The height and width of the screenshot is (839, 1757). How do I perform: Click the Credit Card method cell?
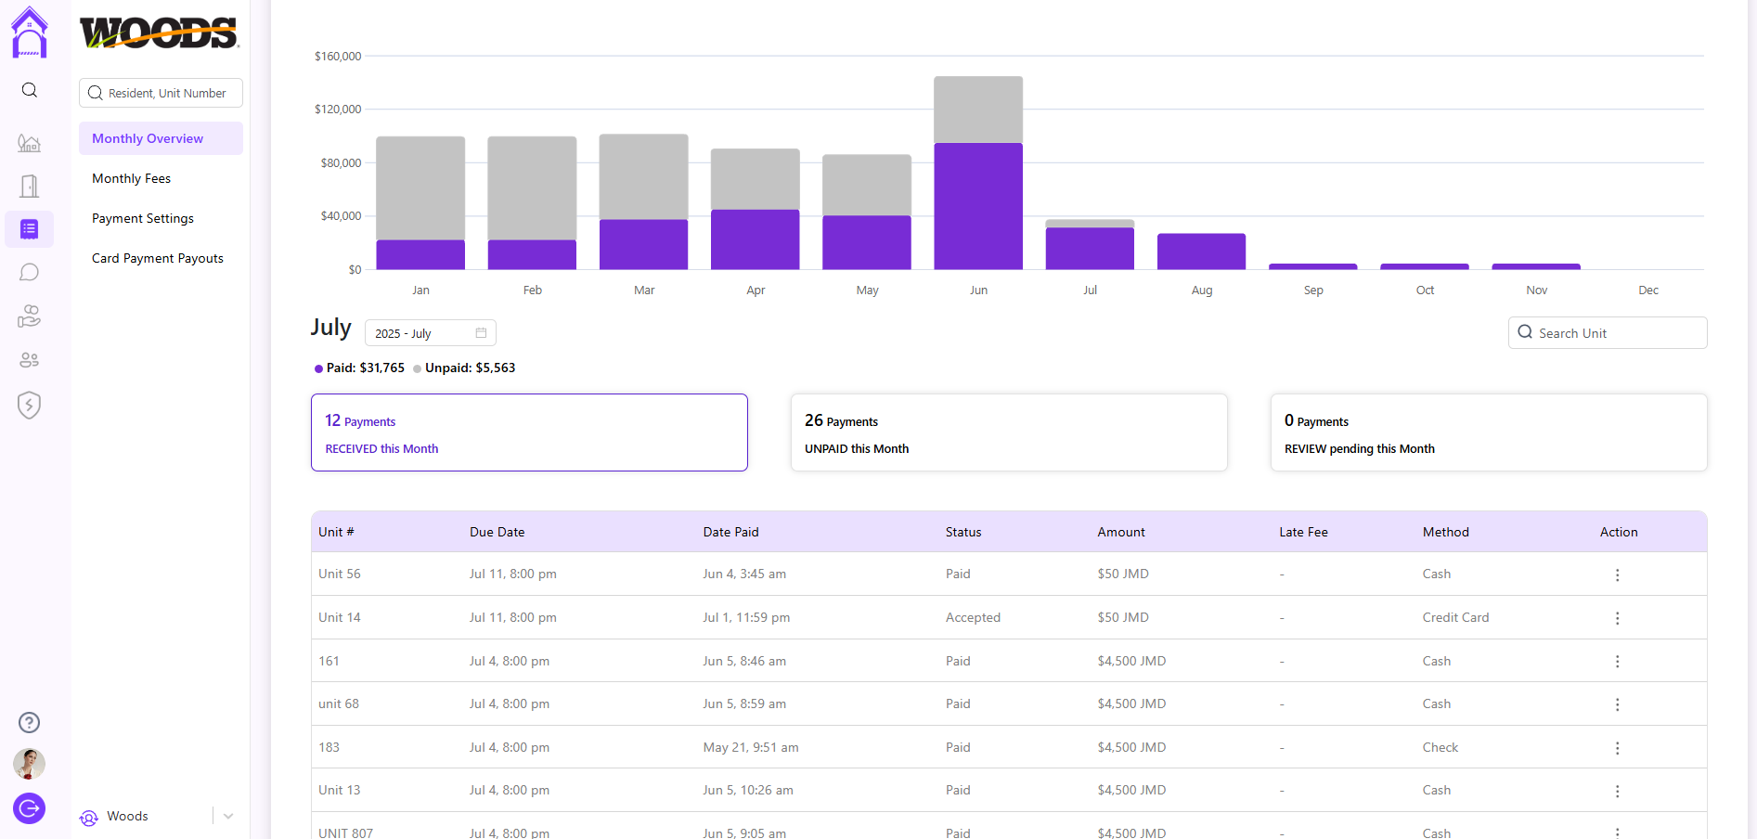click(x=1455, y=617)
